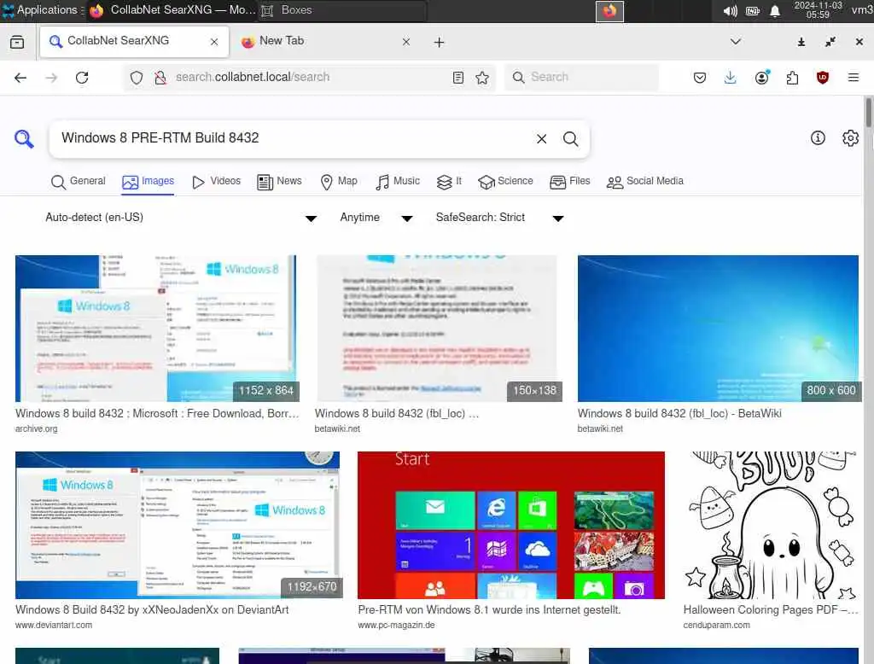Open the SafeSearch: Strict dropdown
The width and height of the screenshot is (874, 664).
(x=499, y=218)
